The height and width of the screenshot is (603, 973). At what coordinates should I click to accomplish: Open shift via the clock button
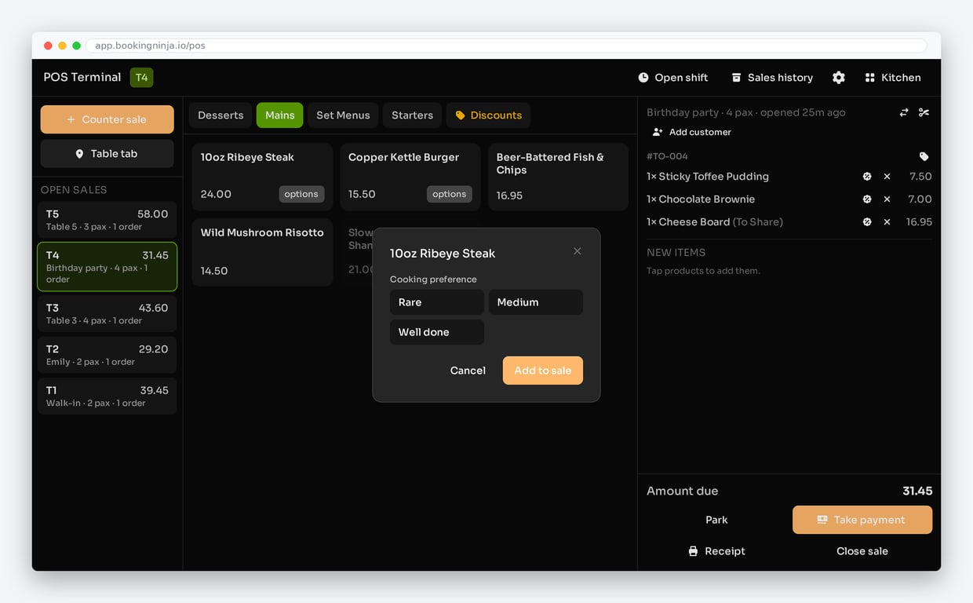point(673,78)
